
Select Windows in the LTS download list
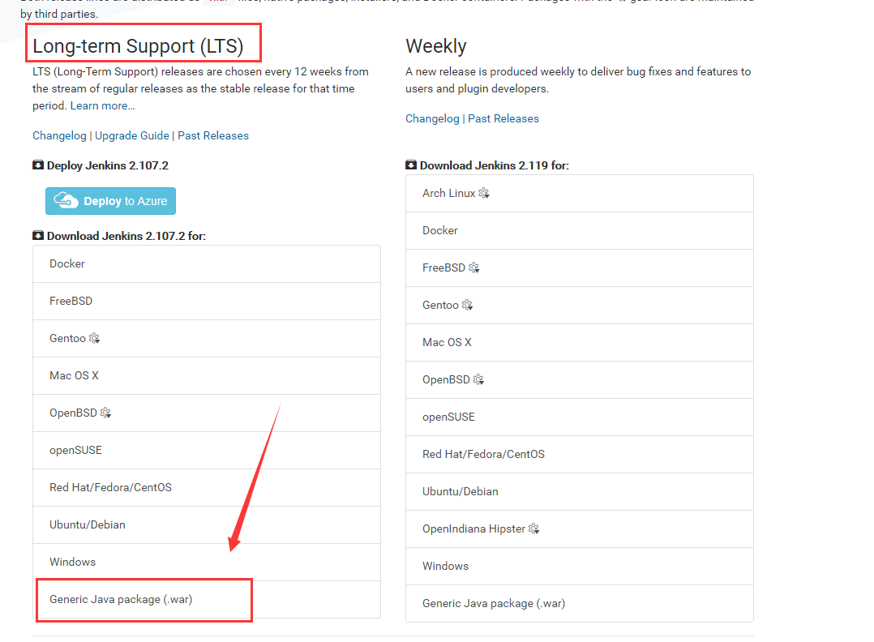coord(207,563)
